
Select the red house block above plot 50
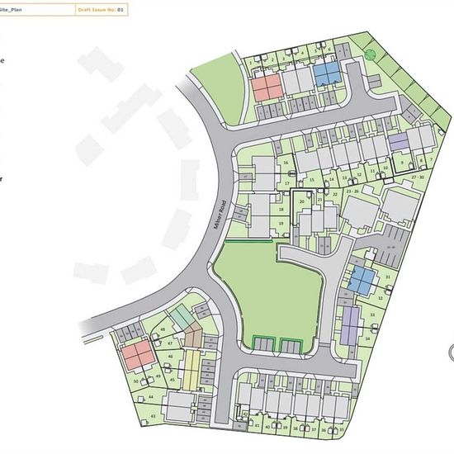pyautogui.click(x=138, y=355)
